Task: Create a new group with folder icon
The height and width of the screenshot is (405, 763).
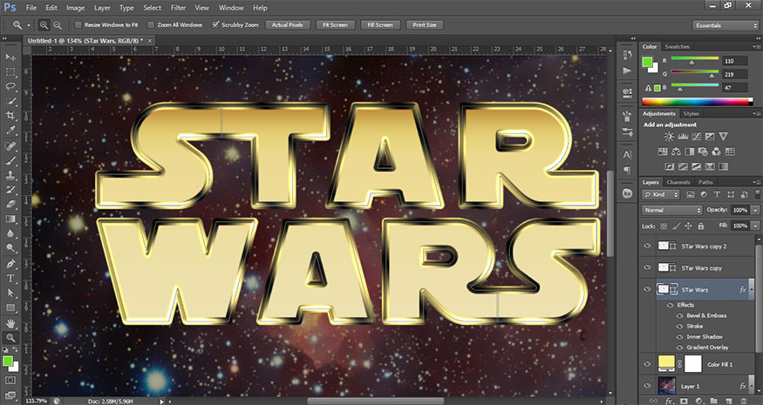Action: (713, 401)
